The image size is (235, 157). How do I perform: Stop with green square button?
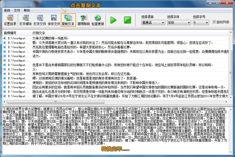128,20
